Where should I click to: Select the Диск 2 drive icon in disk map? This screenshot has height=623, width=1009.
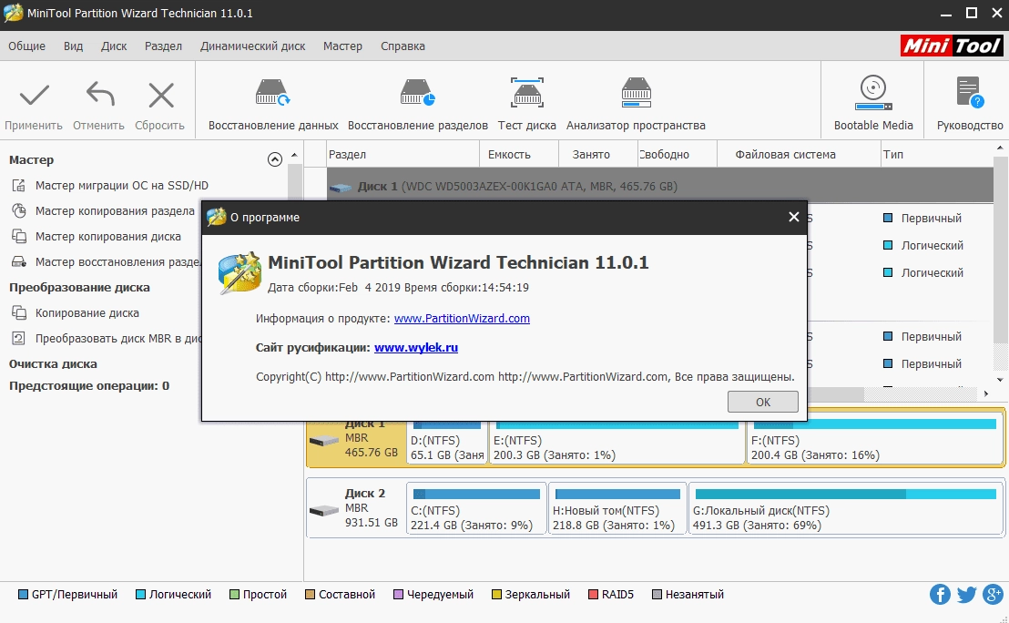point(323,510)
